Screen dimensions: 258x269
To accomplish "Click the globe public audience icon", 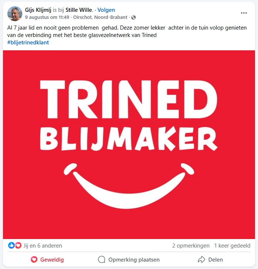I will click(x=133, y=17).
